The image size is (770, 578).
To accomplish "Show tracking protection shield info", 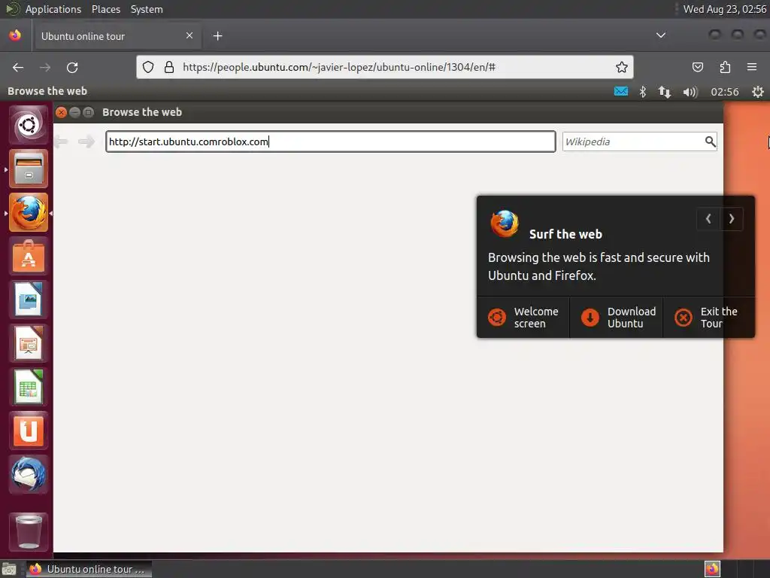I will pos(148,67).
